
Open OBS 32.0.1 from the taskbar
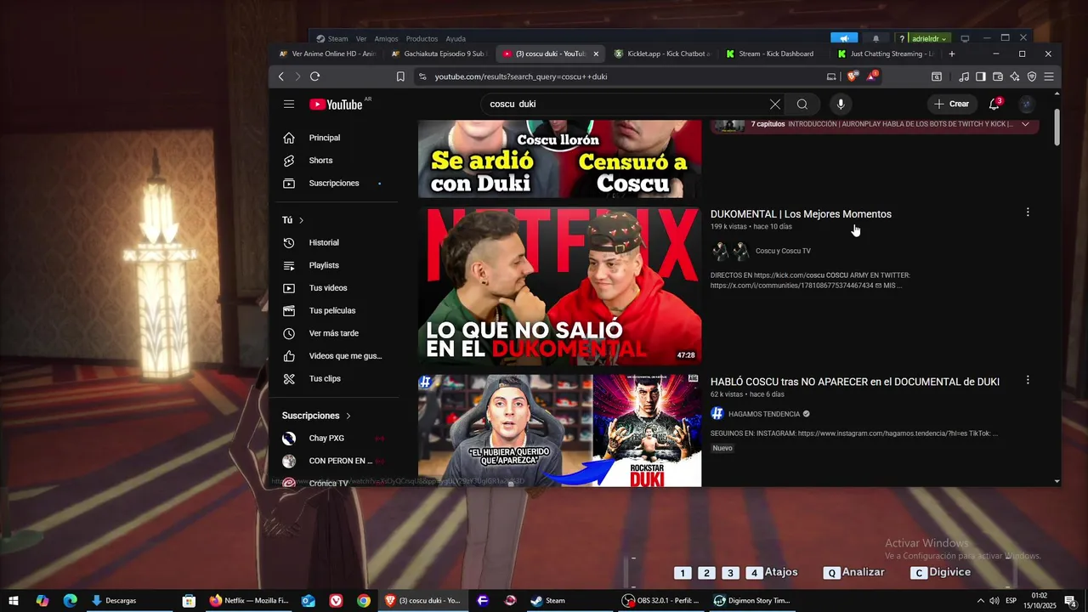pyautogui.click(x=660, y=601)
